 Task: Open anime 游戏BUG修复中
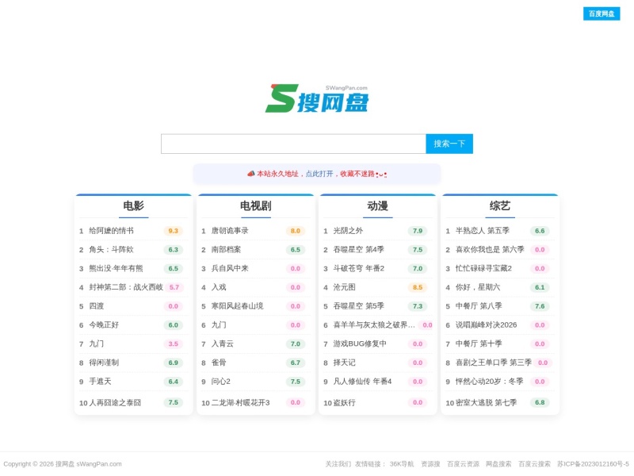360,344
